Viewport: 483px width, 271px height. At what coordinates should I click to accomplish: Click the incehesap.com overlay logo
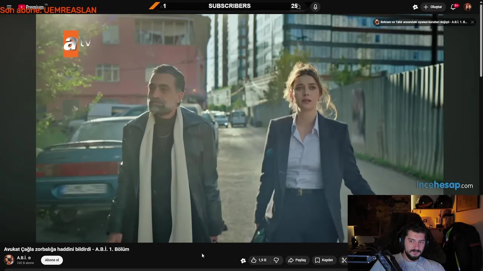click(x=445, y=185)
